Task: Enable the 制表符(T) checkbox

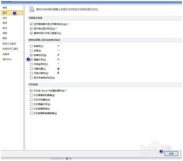Action: [31, 46]
